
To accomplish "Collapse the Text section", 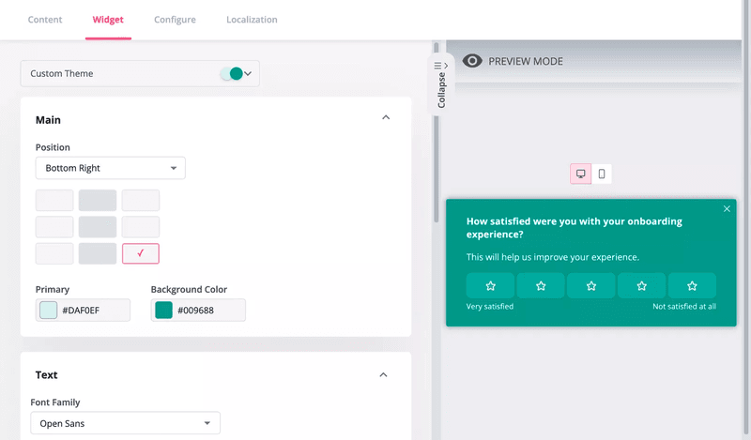I will coord(383,375).
